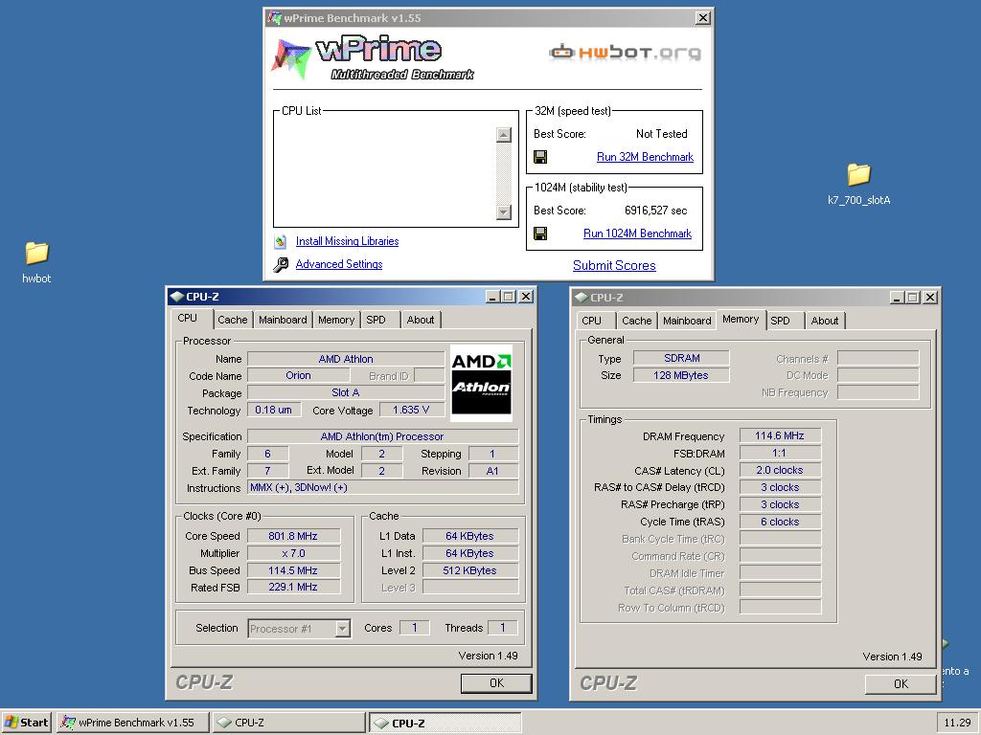The image size is (981, 735).
Task: Open About tab in right CPU-Z window
Action: click(825, 321)
